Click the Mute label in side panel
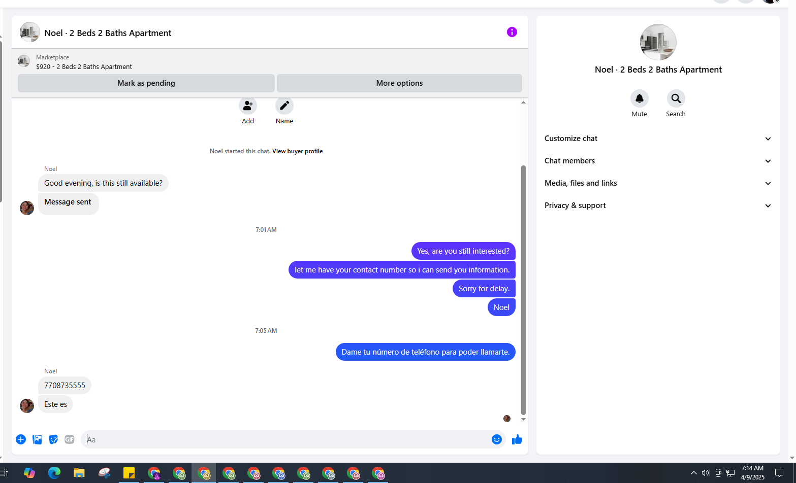 click(639, 114)
